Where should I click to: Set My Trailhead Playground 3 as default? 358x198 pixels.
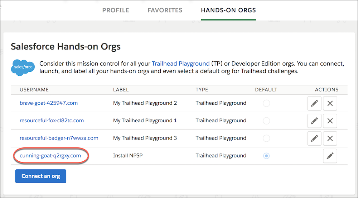click(266, 138)
